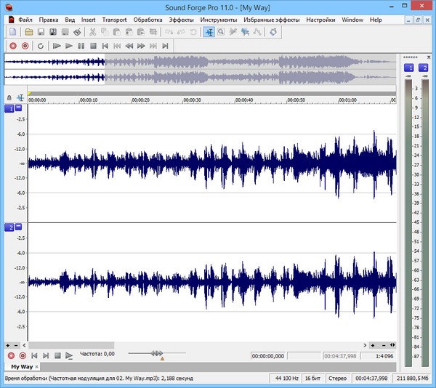Open the Обработка menu

click(x=148, y=20)
